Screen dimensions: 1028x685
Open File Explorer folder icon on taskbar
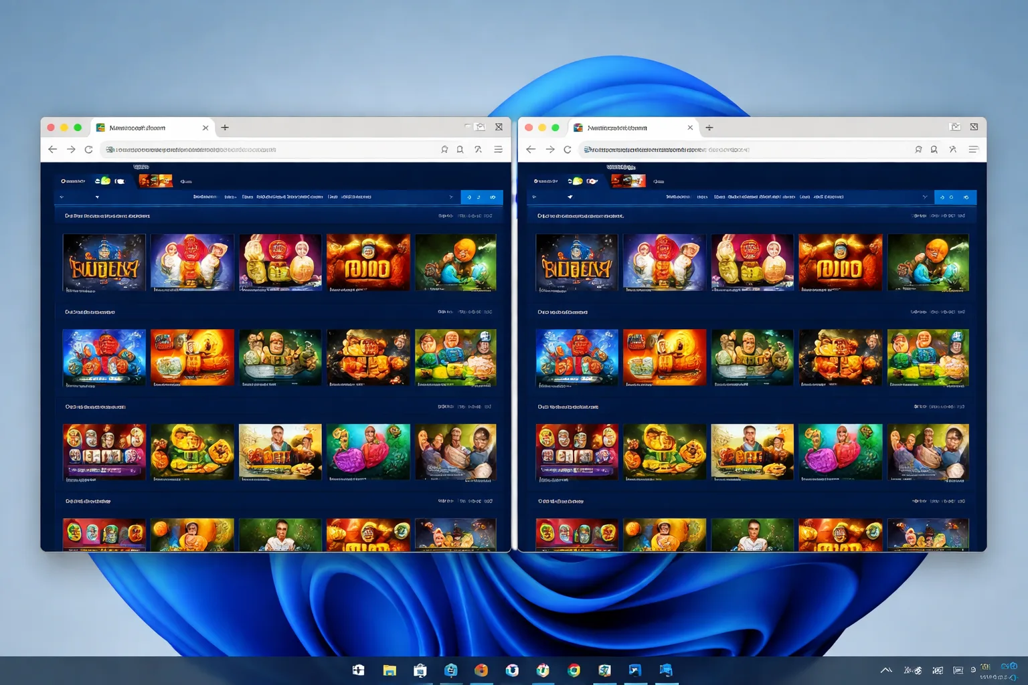(390, 670)
